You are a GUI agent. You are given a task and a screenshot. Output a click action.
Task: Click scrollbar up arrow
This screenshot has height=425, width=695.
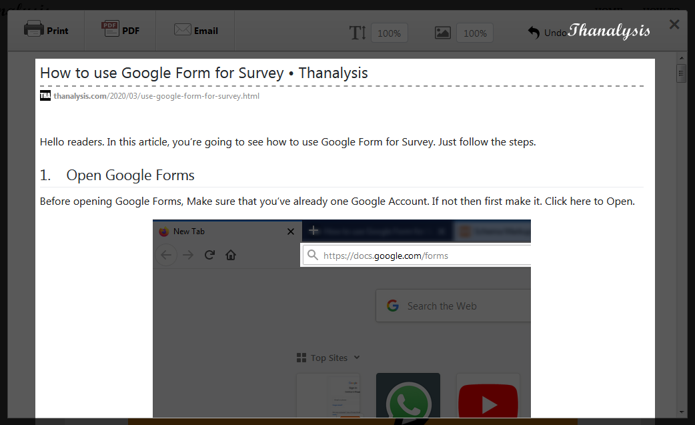pos(681,58)
